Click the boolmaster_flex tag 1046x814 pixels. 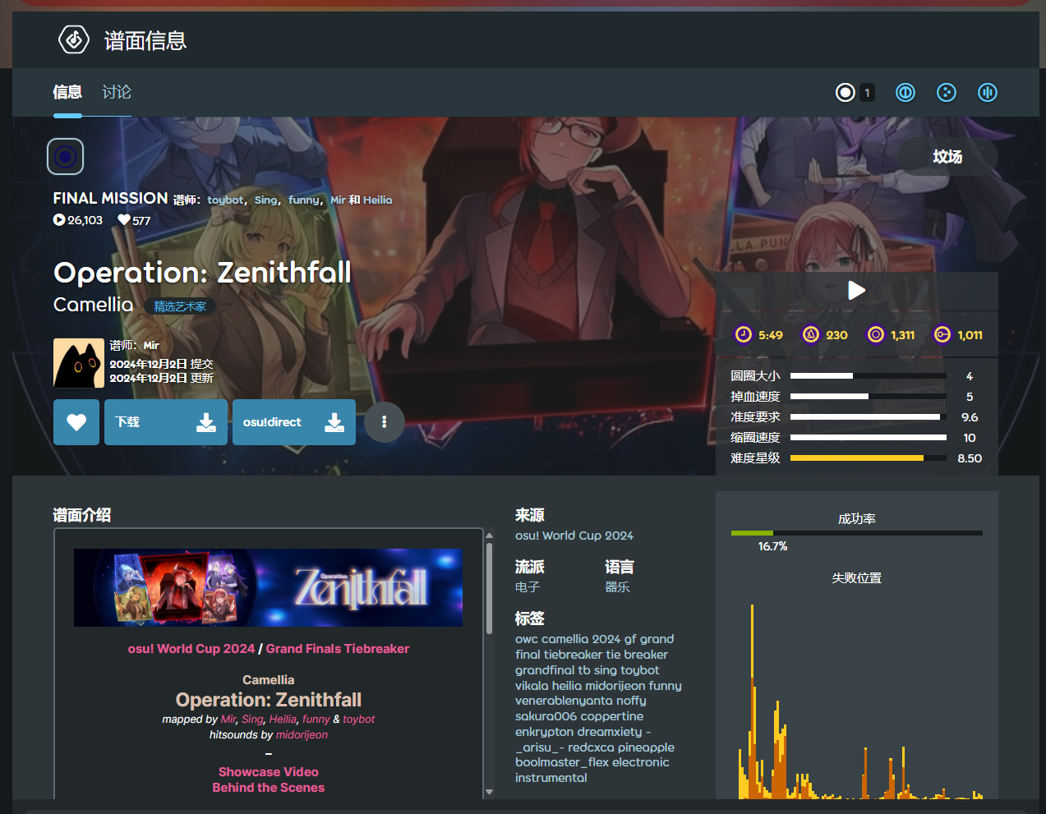[x=562, y=762]
